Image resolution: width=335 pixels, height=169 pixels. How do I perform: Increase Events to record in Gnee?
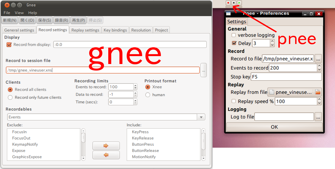click(136, 85)
